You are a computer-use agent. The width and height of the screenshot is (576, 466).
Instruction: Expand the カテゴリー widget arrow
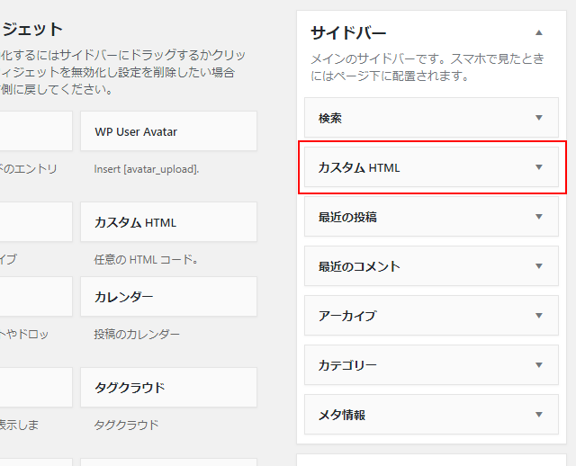coord(539,365)
